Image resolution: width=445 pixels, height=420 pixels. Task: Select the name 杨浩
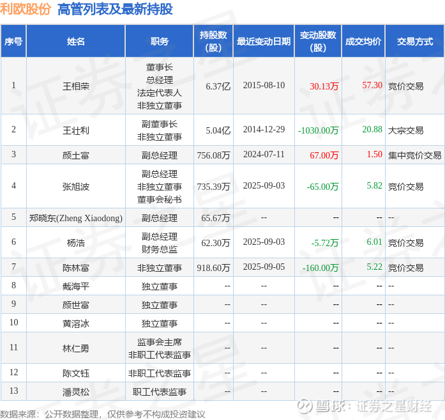click(x=76, y=243)
